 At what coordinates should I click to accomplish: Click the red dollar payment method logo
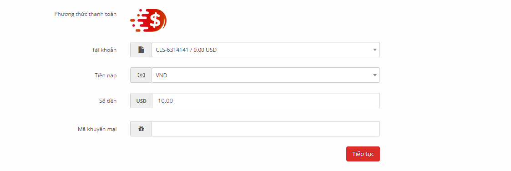(149, 20)
